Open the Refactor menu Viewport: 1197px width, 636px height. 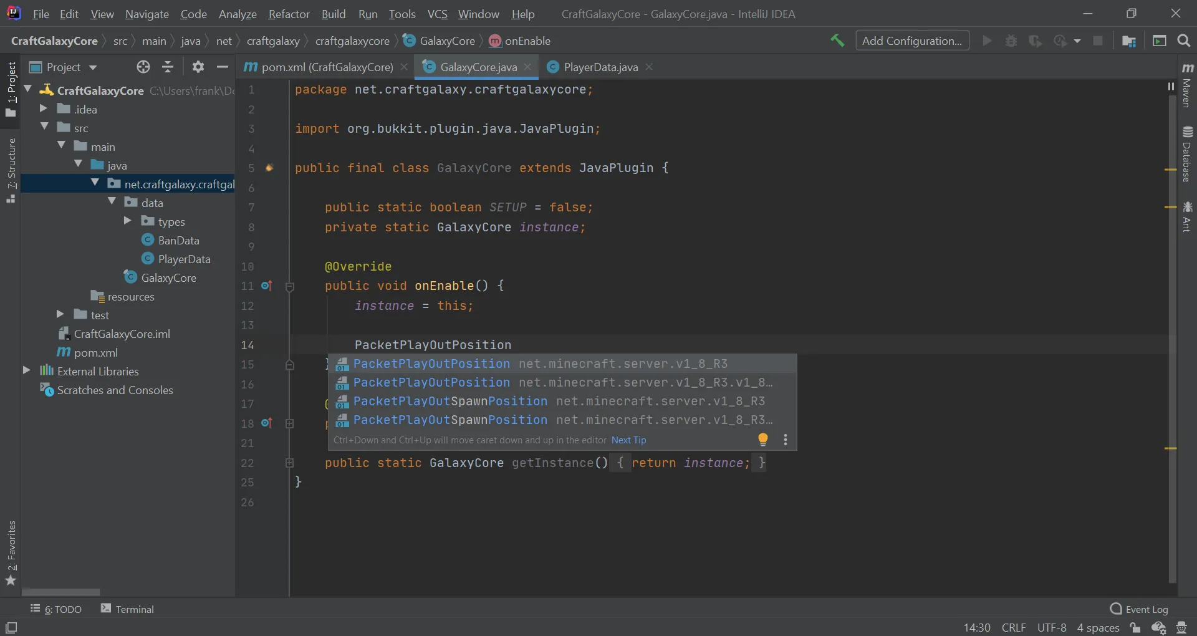[289, 14]
